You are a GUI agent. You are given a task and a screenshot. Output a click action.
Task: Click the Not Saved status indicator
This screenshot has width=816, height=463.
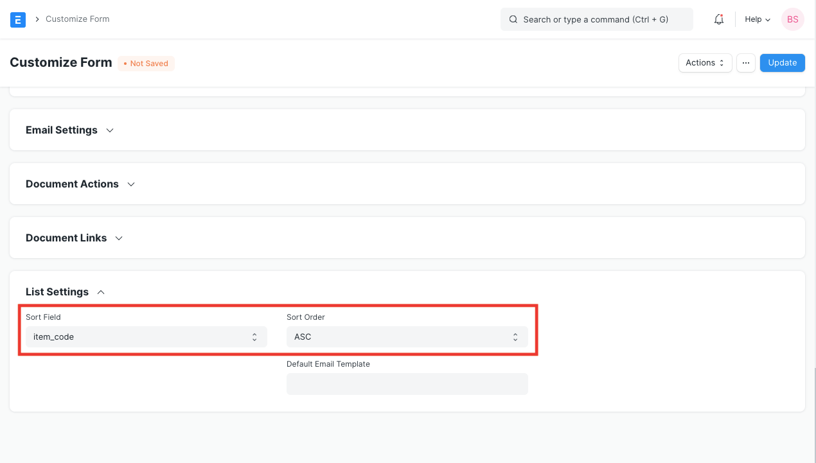[x=146, y=64]
